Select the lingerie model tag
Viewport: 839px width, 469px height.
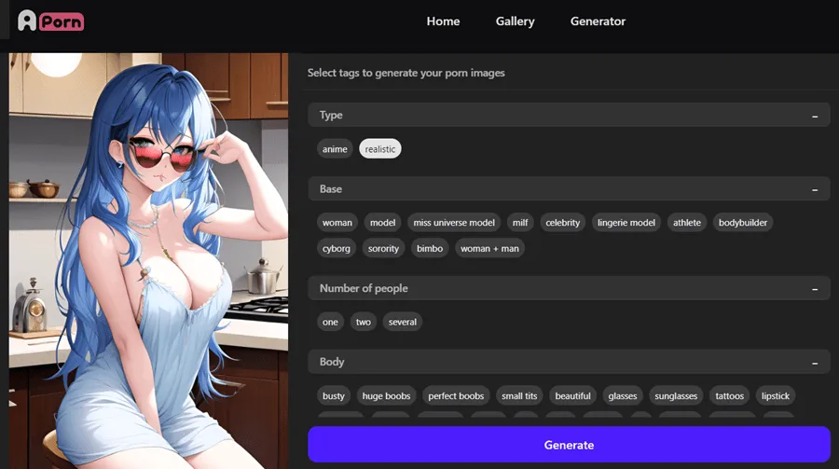(626, 222)
